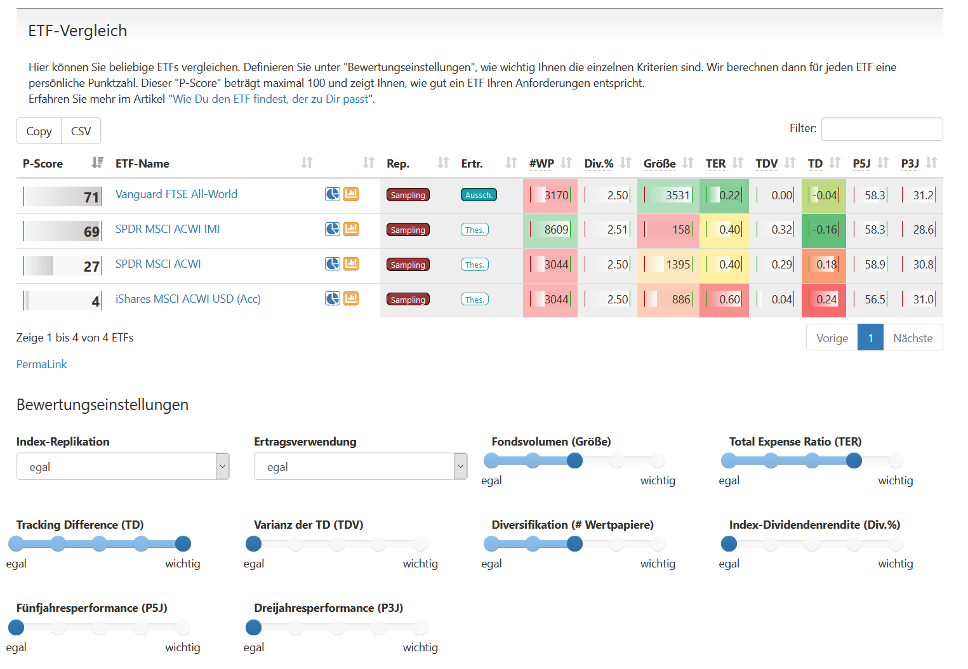Click the P-Score value 71
968x669 pixels.
coord(91,197)
